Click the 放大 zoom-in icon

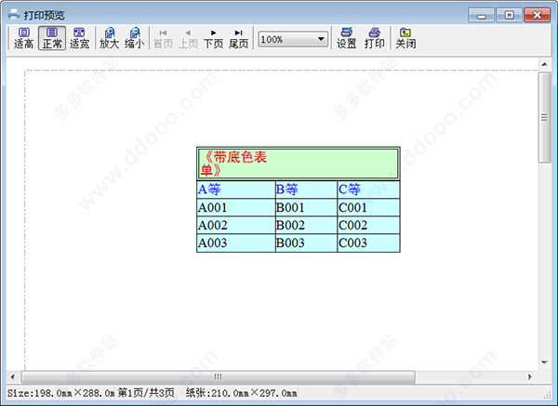pos(109,38)
